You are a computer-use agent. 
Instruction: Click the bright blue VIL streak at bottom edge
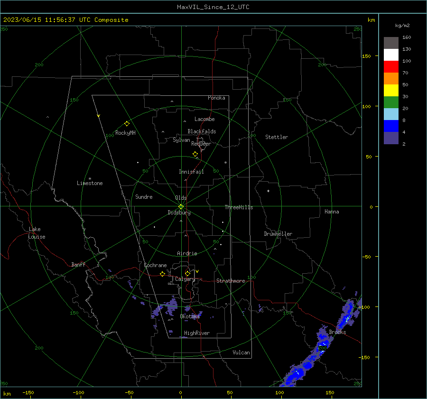(x=296, y=374)
